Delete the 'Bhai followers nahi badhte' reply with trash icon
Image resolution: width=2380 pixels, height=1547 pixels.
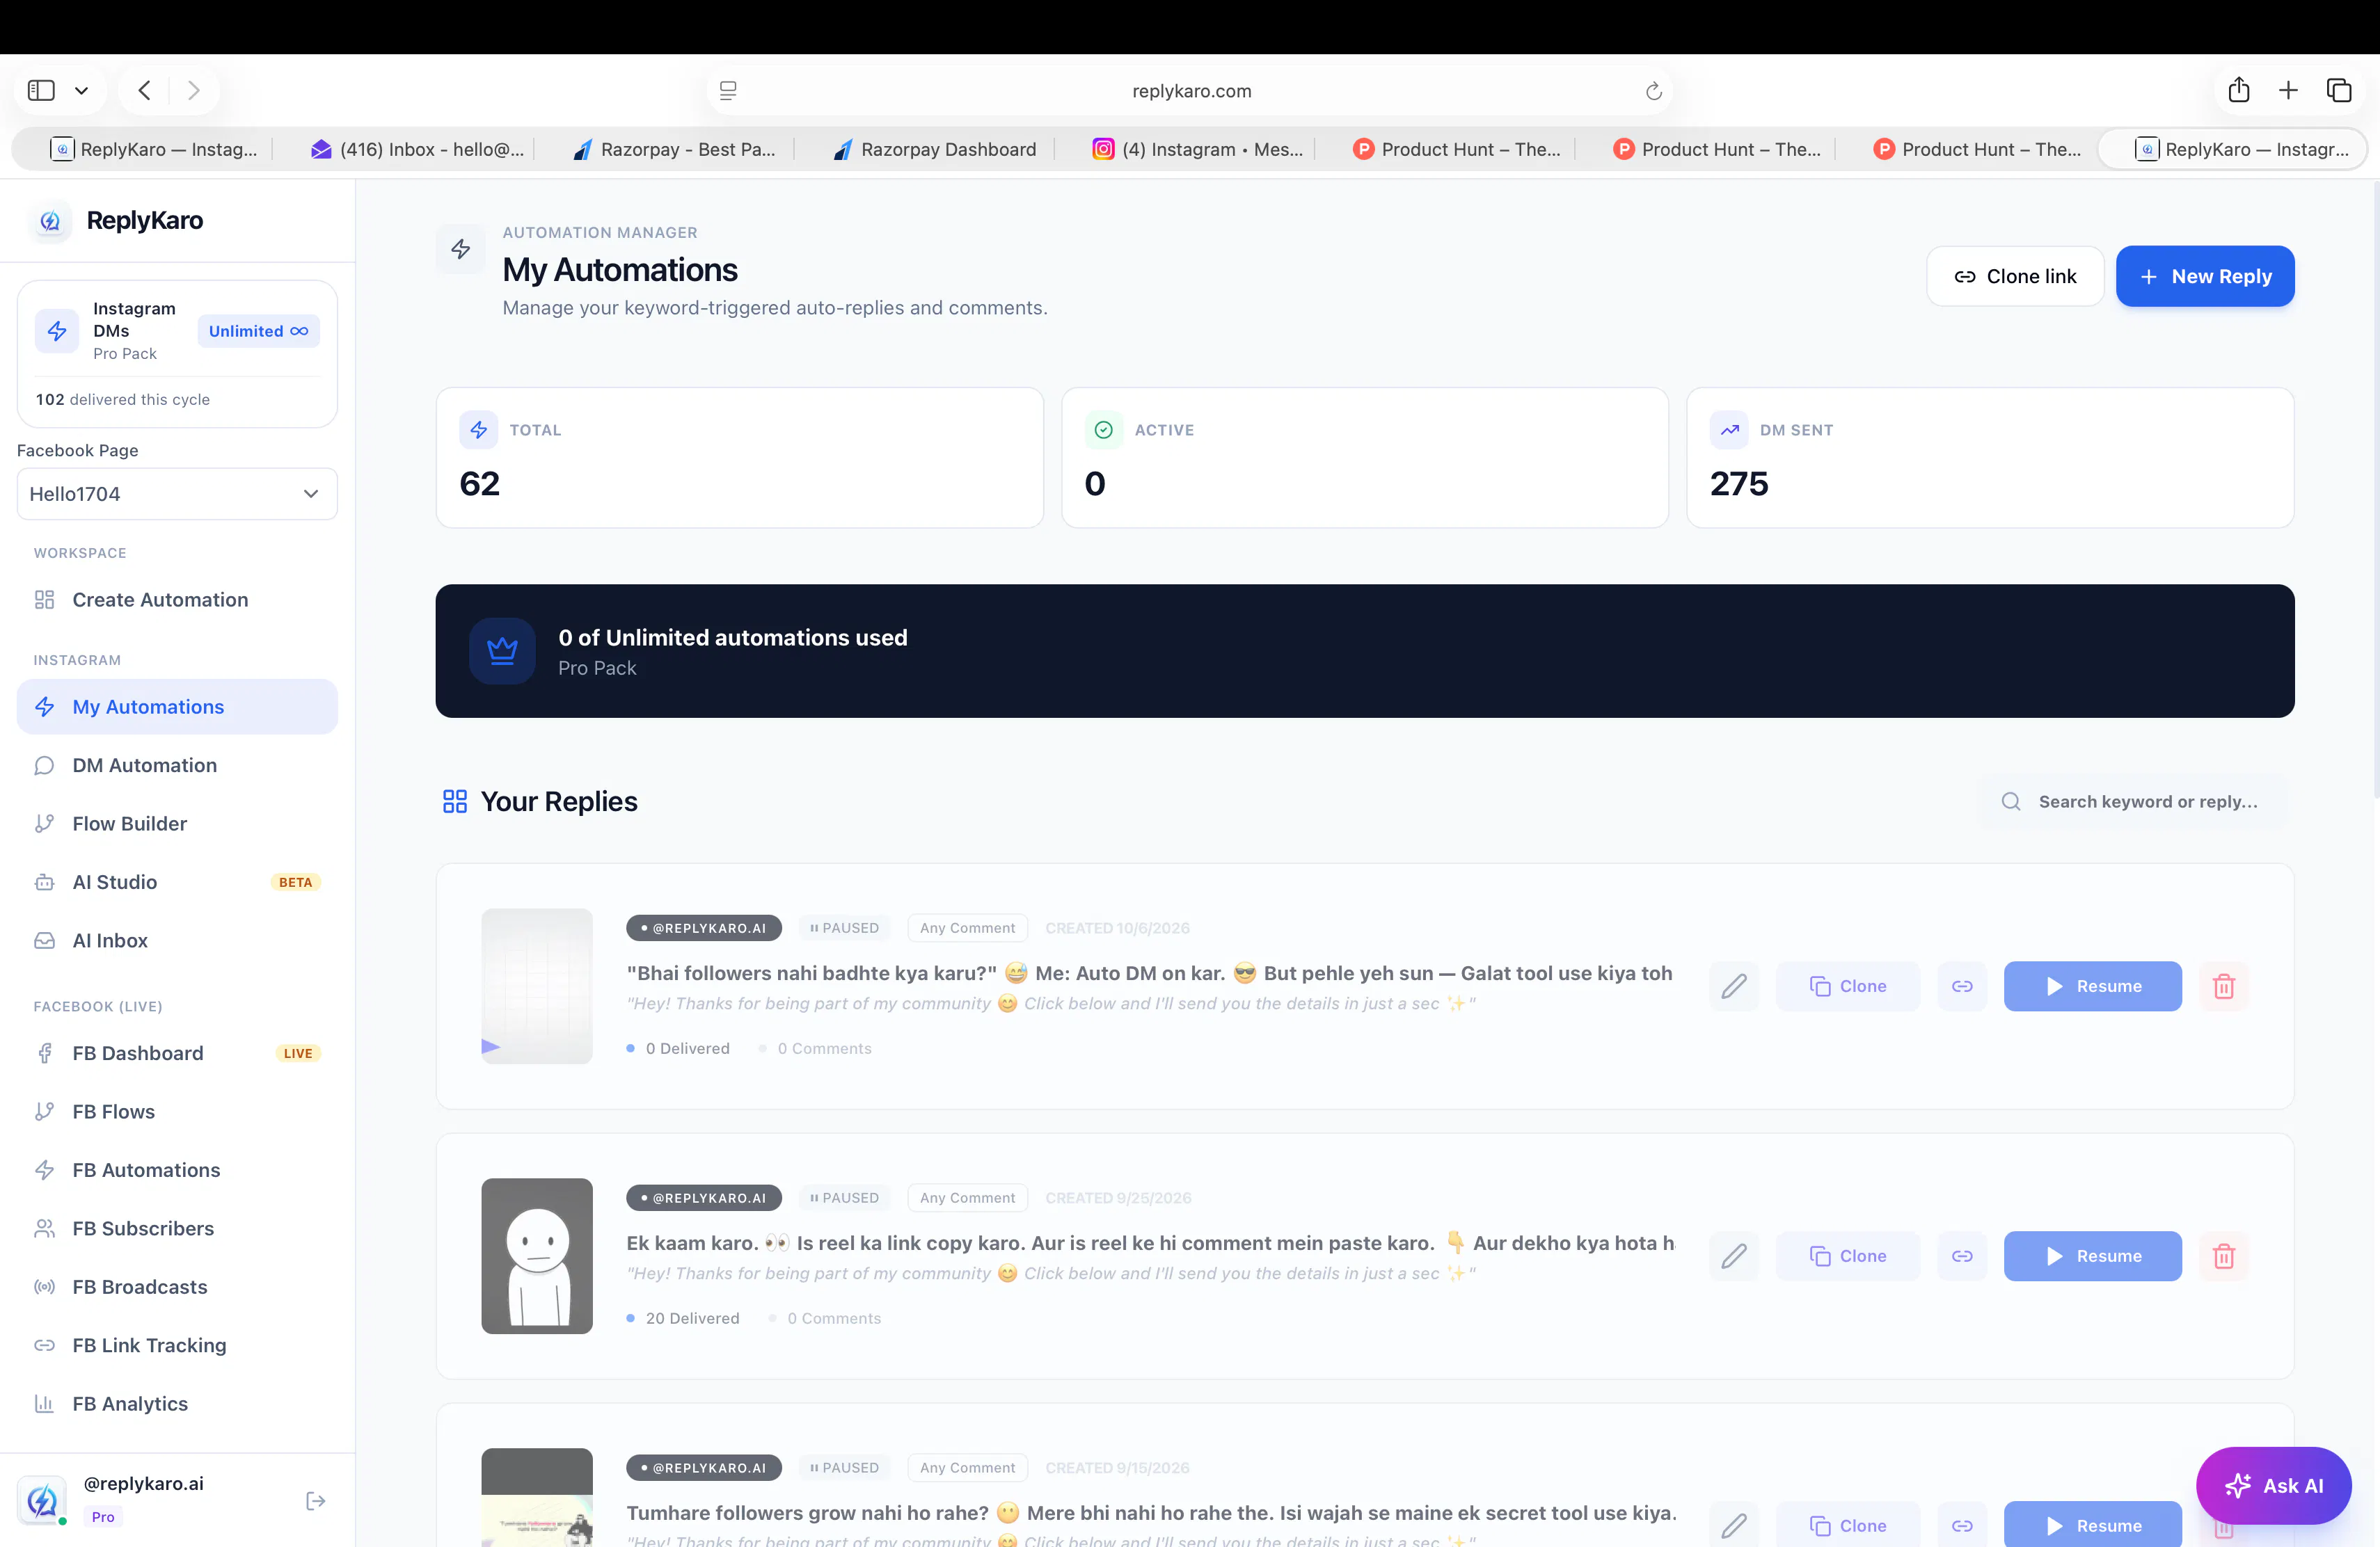click(x=2224, y=986)
